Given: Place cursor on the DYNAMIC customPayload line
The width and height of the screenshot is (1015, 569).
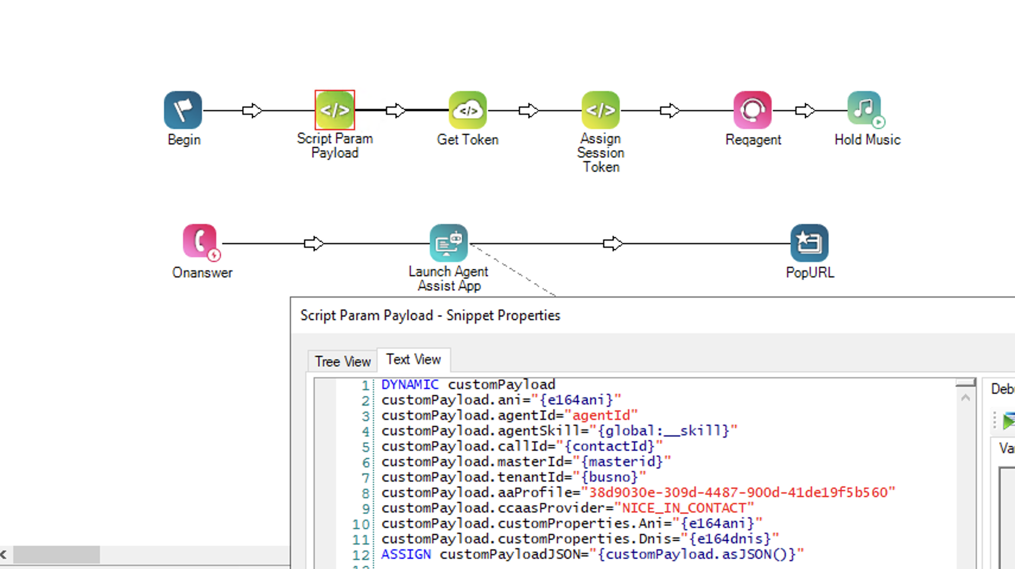Looking at the screenshot, I should point(468,385).
